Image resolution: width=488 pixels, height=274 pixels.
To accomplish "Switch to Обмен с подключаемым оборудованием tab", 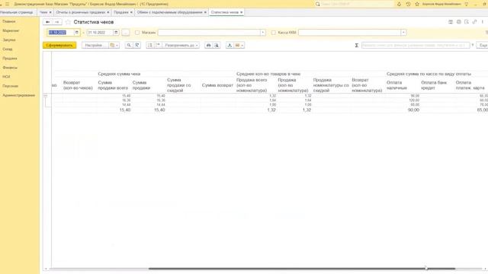I will pyautogui.click(x=169, y=12).
